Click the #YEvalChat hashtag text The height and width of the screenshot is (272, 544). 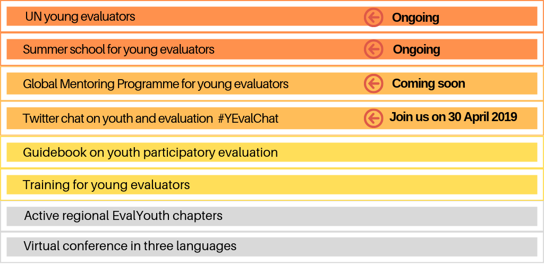249,118
